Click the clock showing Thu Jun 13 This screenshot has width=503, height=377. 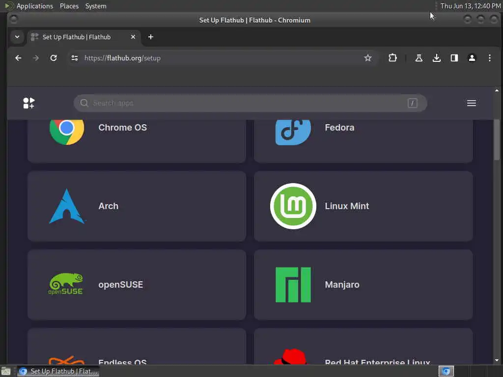[470, 6]
